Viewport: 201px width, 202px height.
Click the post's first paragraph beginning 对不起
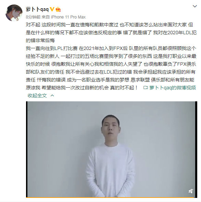click(x=111, y=33)
